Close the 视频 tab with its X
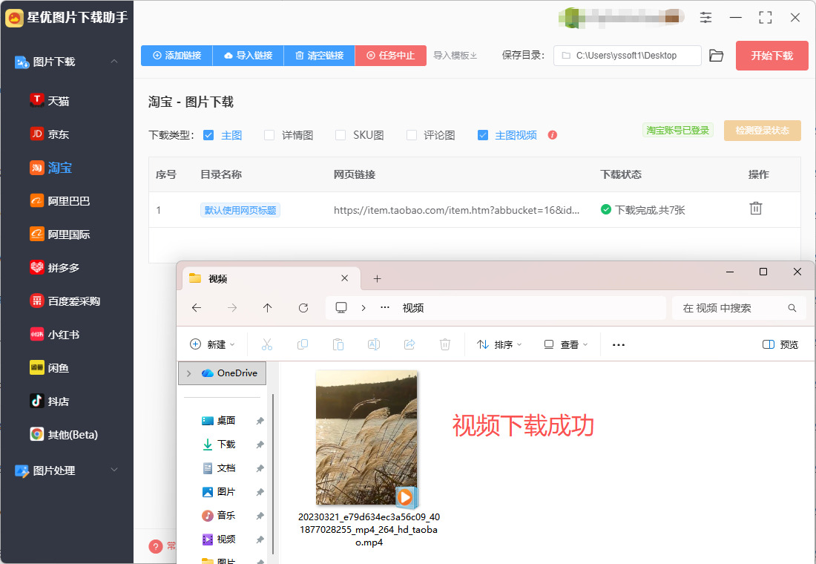This screenshot has height=564, width=816. 344,278
